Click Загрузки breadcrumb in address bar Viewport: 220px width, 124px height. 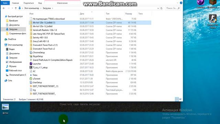(47, 8)
